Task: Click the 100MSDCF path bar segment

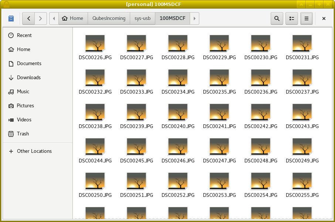Action: click(x=172, y=18)
